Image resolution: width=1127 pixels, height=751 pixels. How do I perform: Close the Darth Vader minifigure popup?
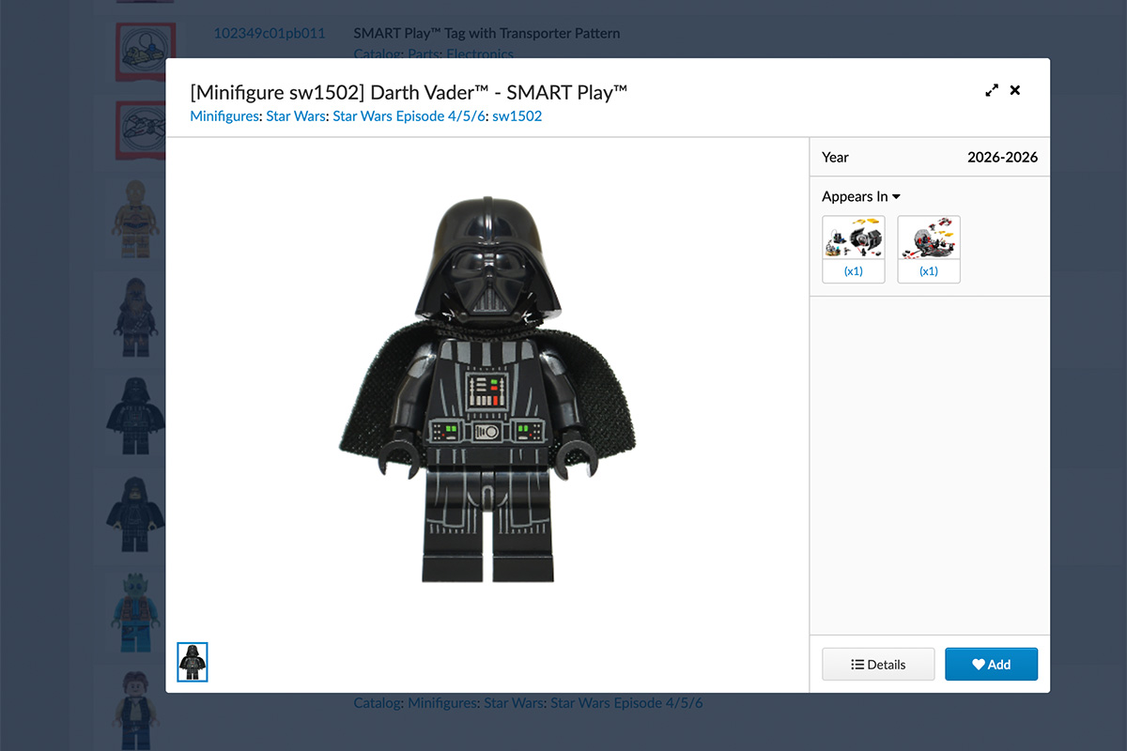click(x=1014, y=91)
